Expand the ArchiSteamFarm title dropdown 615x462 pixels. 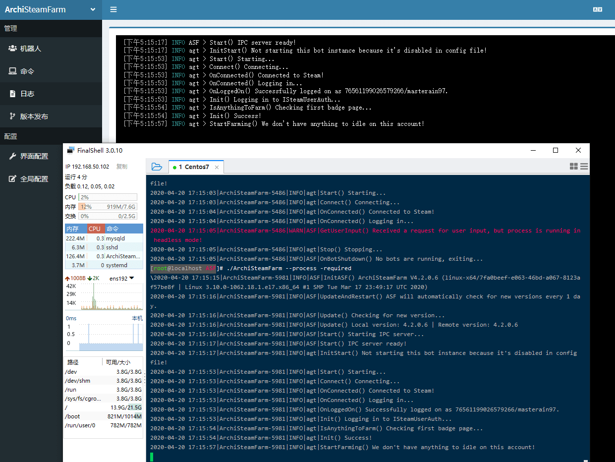click(x=93, y=9)
